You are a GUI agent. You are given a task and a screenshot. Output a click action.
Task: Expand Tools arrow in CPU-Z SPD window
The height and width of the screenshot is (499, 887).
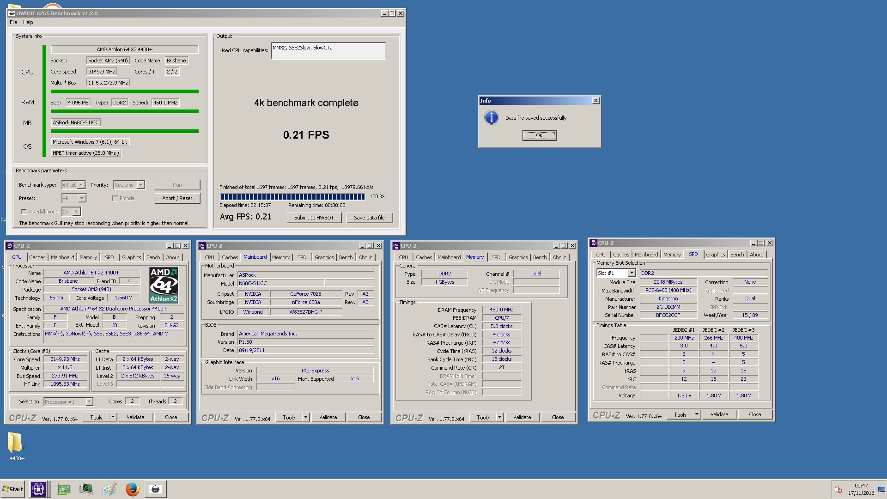[x=697, y=414]
